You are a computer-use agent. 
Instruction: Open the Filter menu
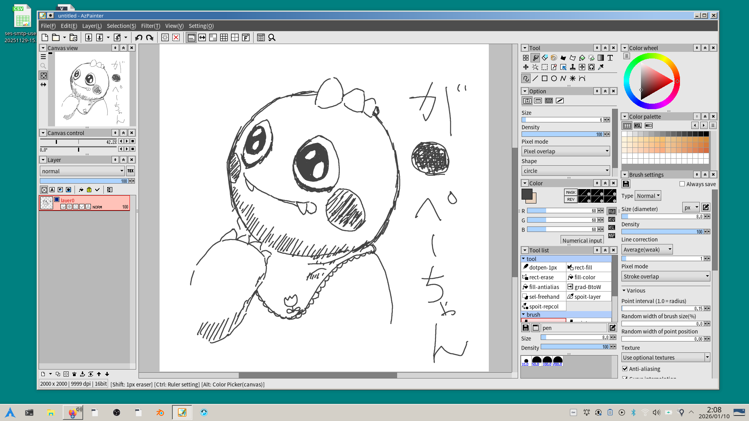150,26
